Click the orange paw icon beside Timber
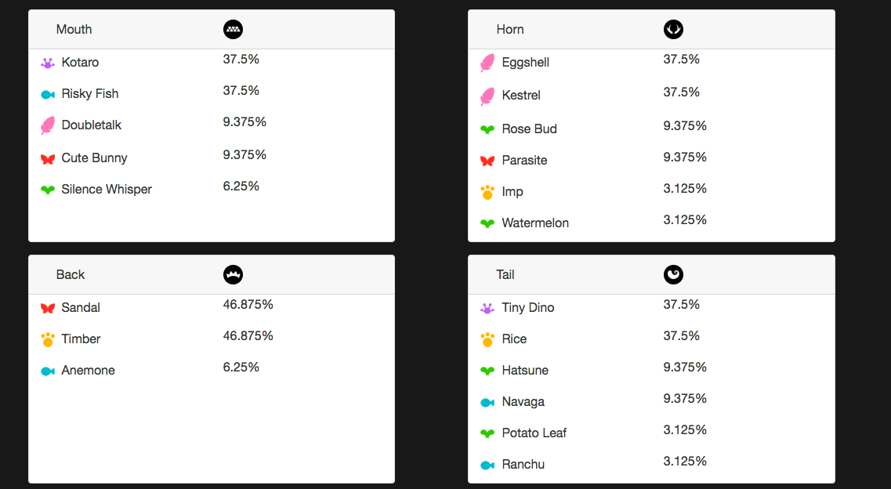The height and width of the screenshot is (489, 891). pyautogui.click(x=48, y=339)
